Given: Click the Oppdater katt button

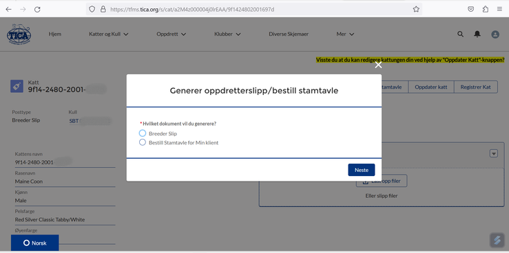Looking at the screenshot, I should coord(430,87).
